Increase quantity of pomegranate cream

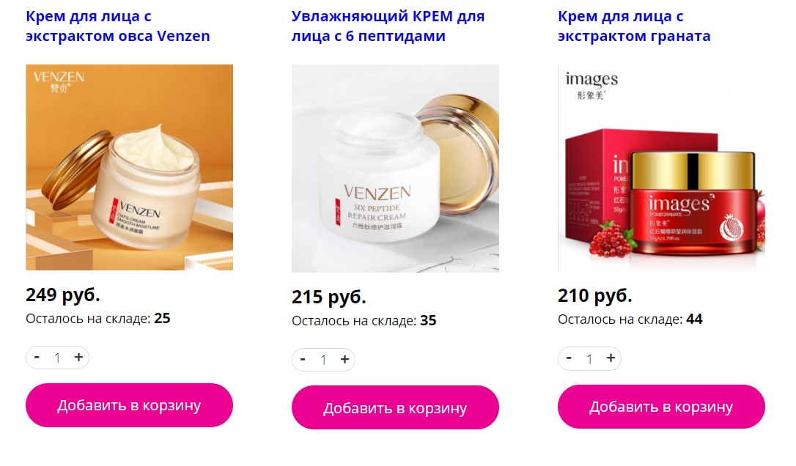tap(611, 358)
